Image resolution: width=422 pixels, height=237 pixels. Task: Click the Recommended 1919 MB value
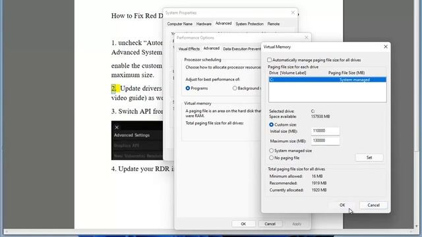click(319, 183)
